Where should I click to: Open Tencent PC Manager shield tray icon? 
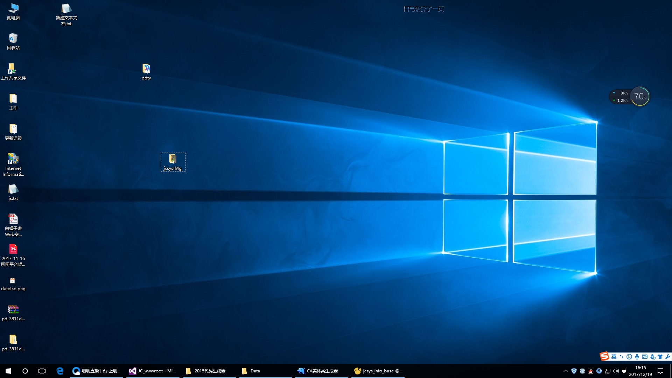[574, 371]
